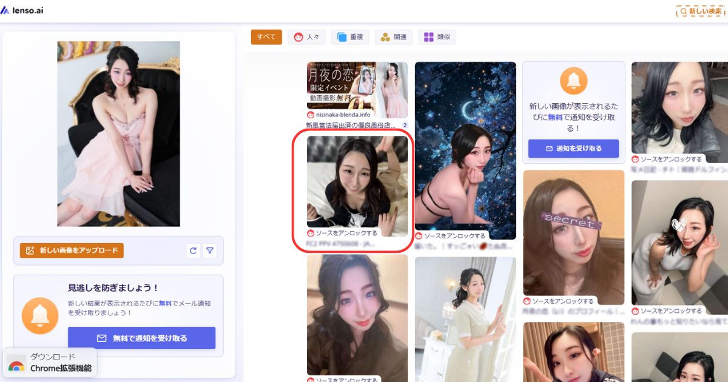Click the Chrome extension icon
Image resolution: width=728 pixels, height=382 pixels.
pyautogui.click(x=16, y=365)
